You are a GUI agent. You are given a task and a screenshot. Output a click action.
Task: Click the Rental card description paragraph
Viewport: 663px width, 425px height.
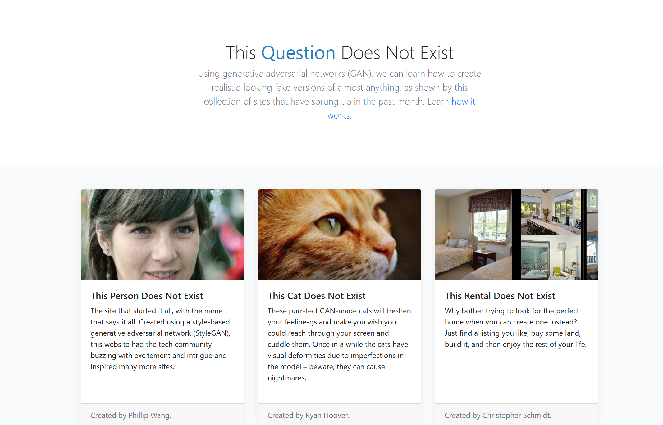516,328
